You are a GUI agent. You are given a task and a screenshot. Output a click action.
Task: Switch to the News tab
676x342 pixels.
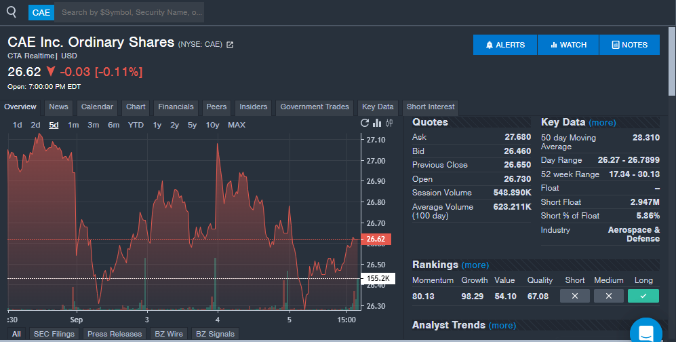click(x=58, y=107)
